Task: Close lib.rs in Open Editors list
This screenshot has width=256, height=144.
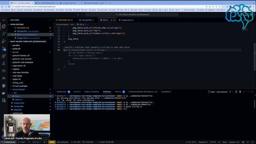Action: click(x=12, y=35)
